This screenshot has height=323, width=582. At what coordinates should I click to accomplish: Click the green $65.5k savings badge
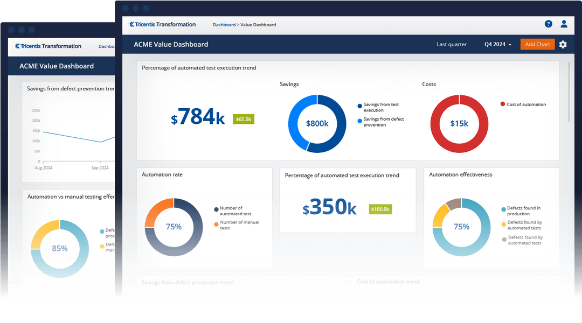coord(244,119)
